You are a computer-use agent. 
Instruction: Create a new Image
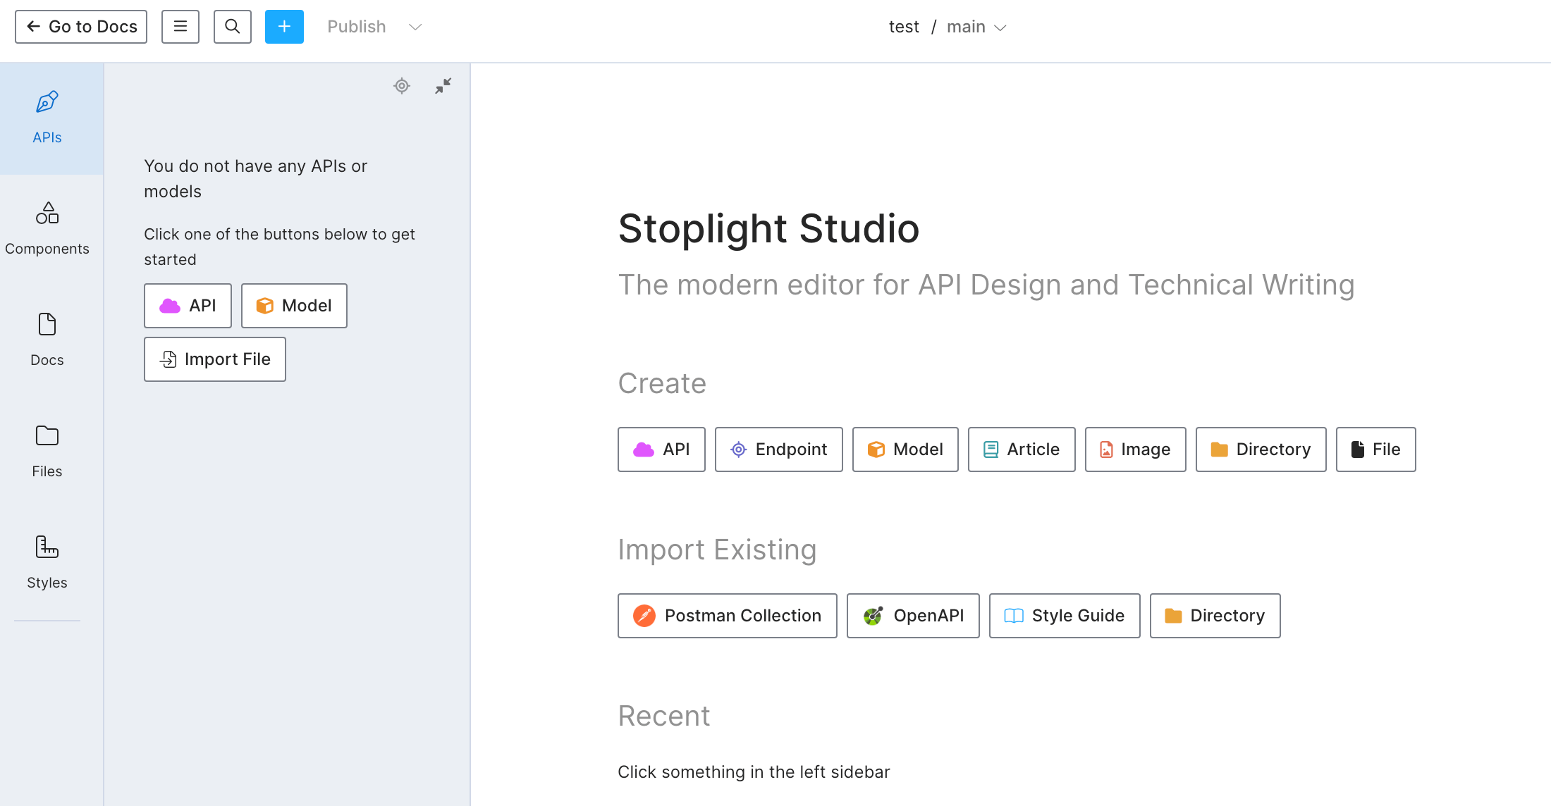click(1136, 449)
